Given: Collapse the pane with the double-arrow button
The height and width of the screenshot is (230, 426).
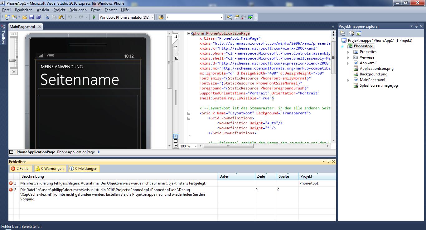Looking at the screenshot, I should pos(176,146).
